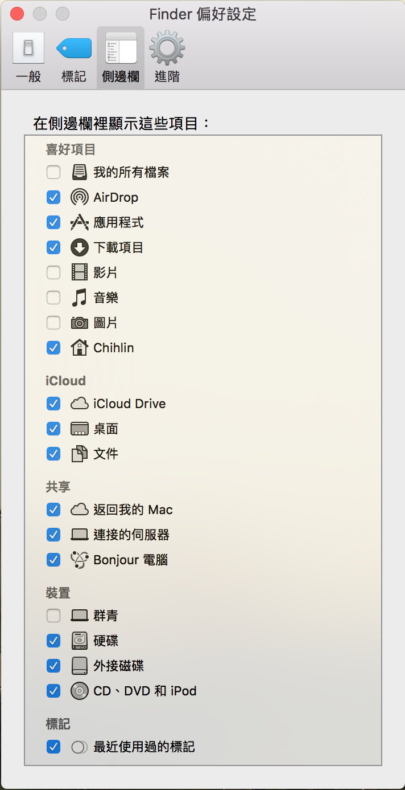The image size is (405, 790).
Task: Click the 文件 documents icon
Action: 80,454
